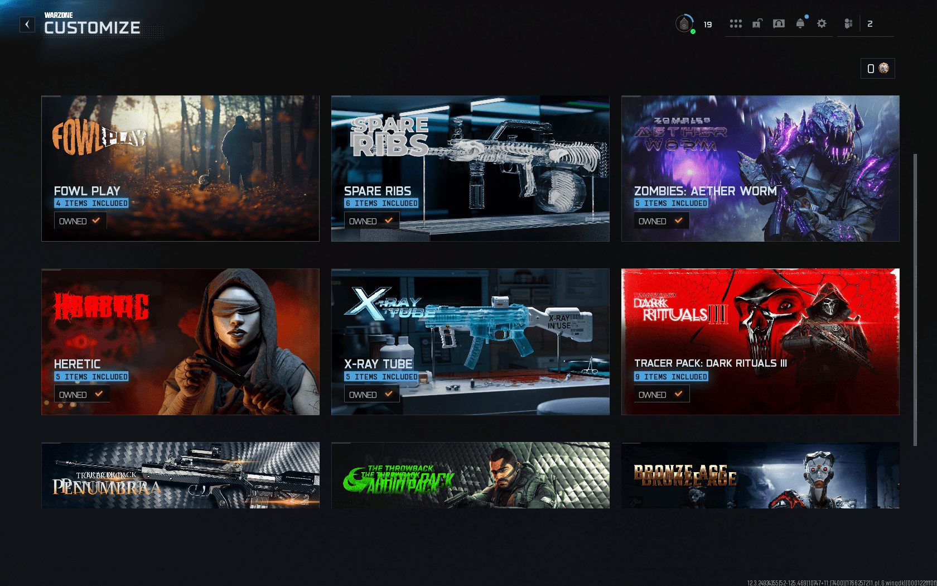Image resolution: width=937 pixels, height=586 pixels.
Task: Click the back arrow beside Customize
Action: [27, 25]
